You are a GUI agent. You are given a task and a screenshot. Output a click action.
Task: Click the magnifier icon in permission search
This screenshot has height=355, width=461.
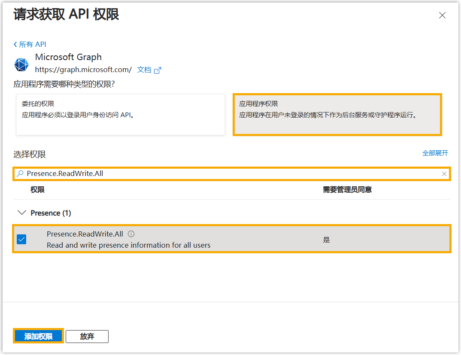20,173
